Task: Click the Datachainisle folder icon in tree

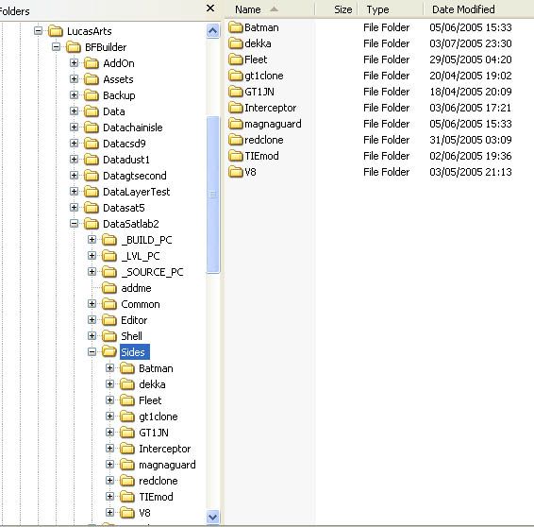Action: point(92,127)
